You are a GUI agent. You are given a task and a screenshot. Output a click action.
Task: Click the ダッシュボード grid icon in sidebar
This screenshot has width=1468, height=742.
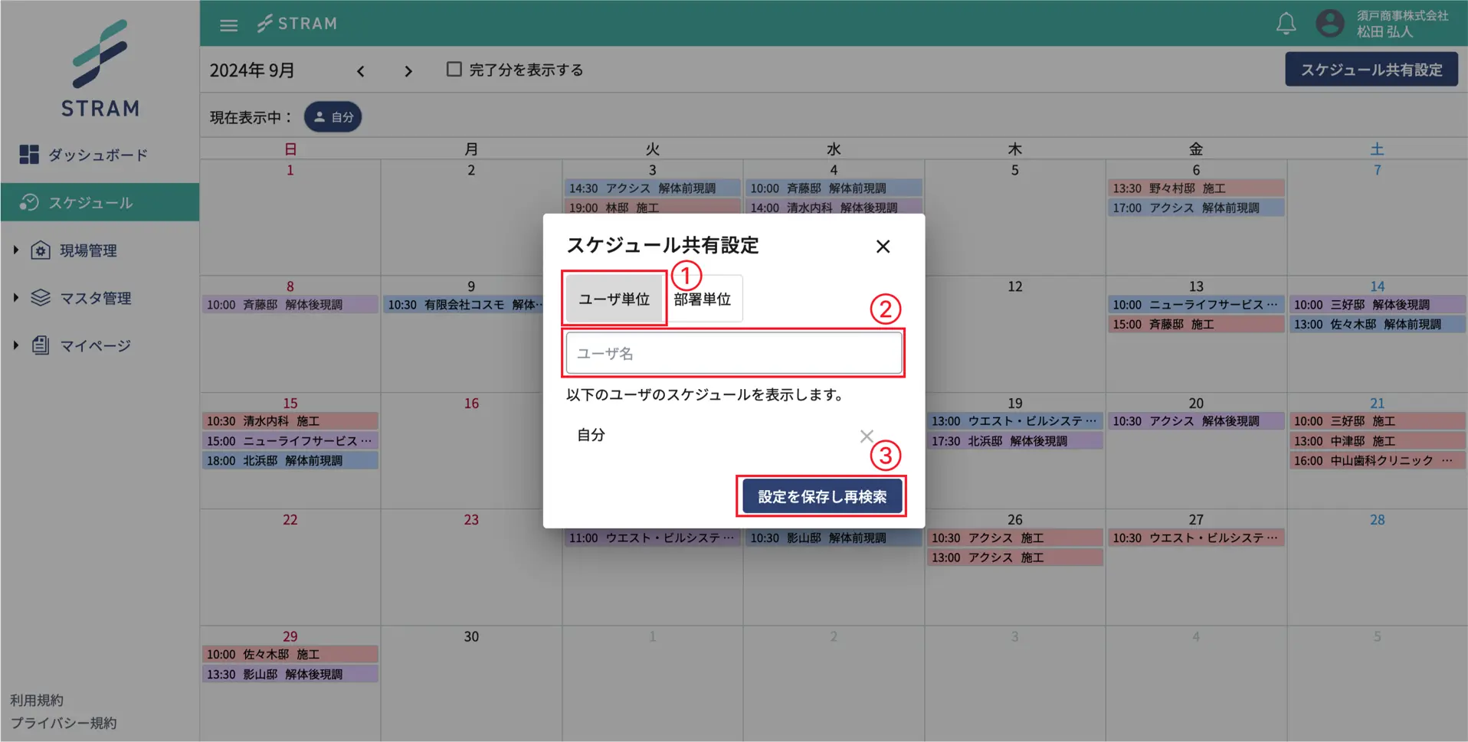(x=29, y=155)
